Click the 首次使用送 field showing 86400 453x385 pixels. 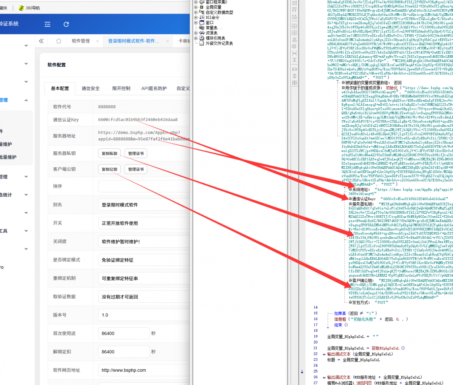[x=124, y=333]
